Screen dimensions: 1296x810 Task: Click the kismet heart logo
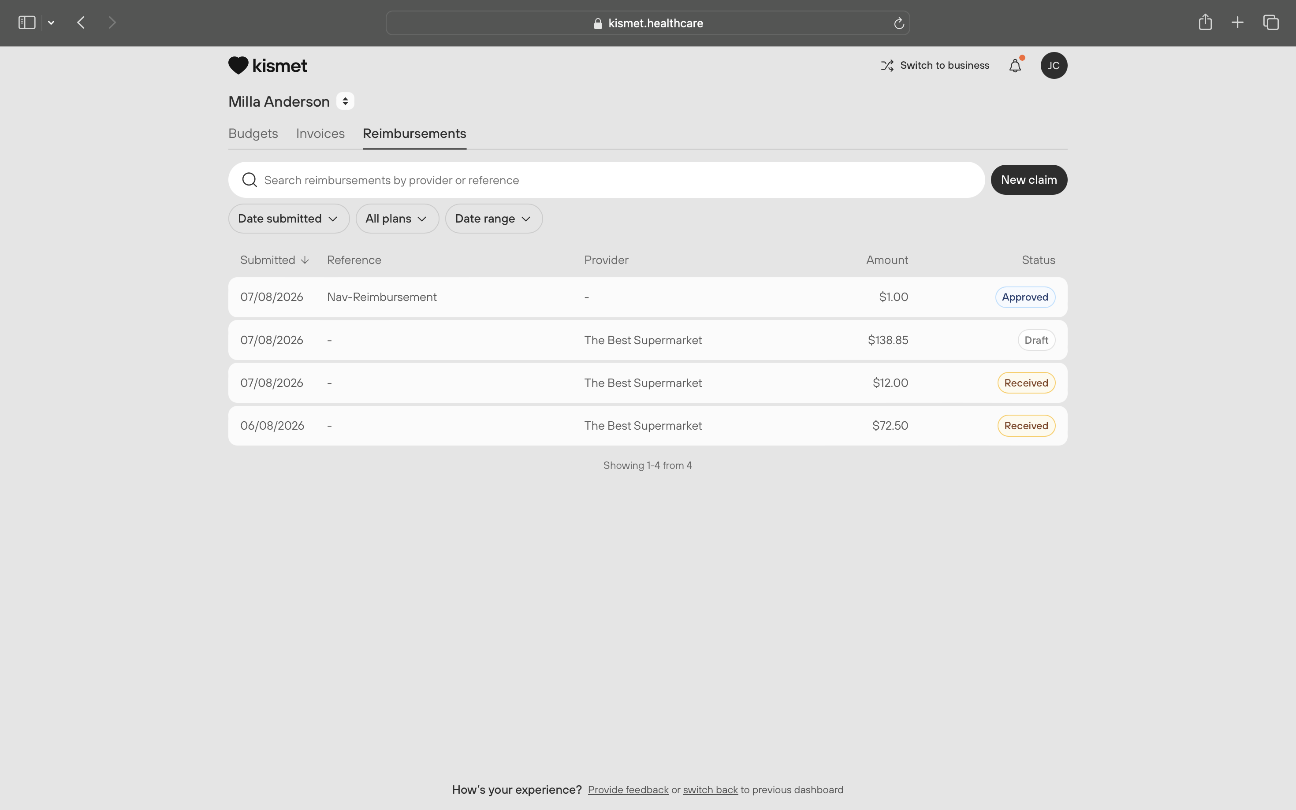coord(268,65)
